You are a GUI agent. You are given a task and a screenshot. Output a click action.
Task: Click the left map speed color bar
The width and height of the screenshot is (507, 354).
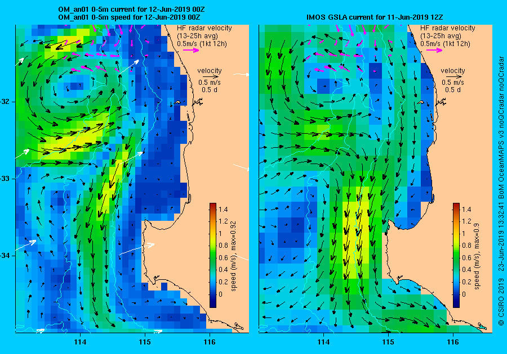213,255
